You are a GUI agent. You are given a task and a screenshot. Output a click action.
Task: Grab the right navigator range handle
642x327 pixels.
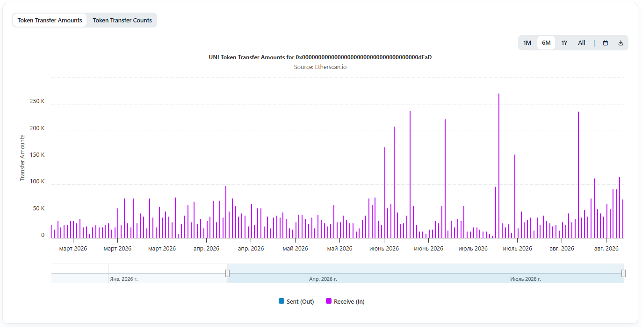point(623,273)
